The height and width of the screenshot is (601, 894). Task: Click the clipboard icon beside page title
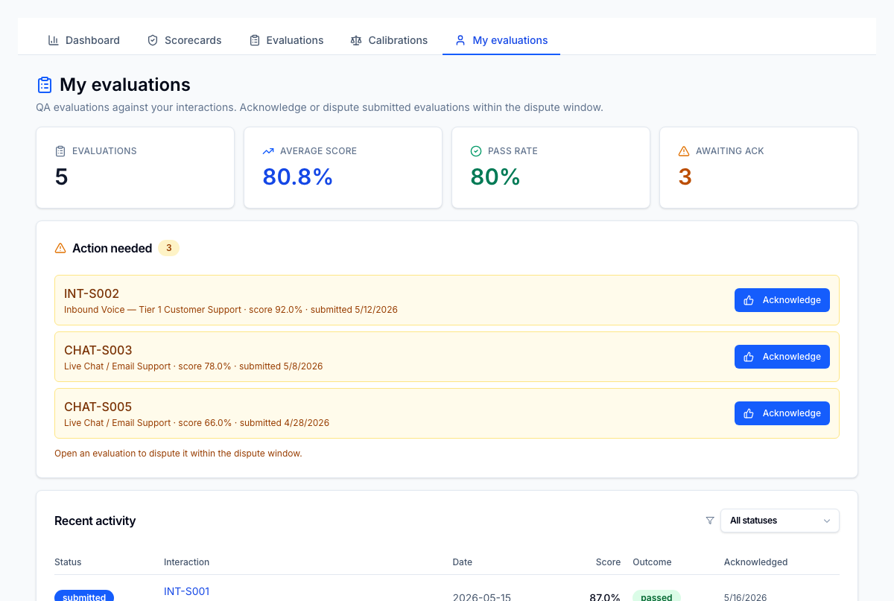pos(45,85)
